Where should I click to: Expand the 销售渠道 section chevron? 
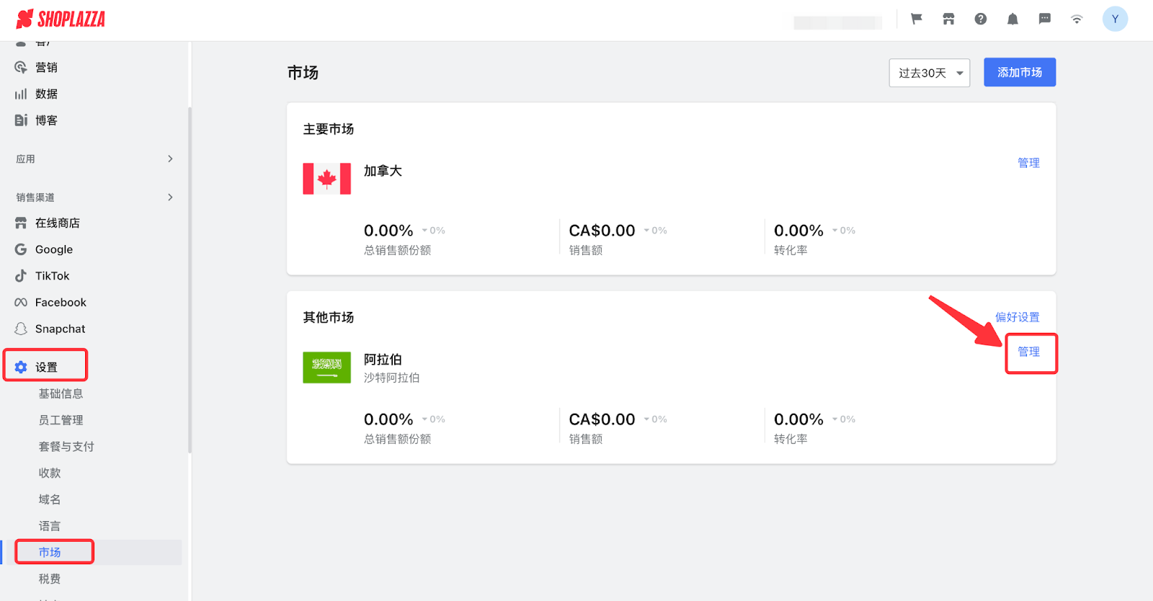170,197
